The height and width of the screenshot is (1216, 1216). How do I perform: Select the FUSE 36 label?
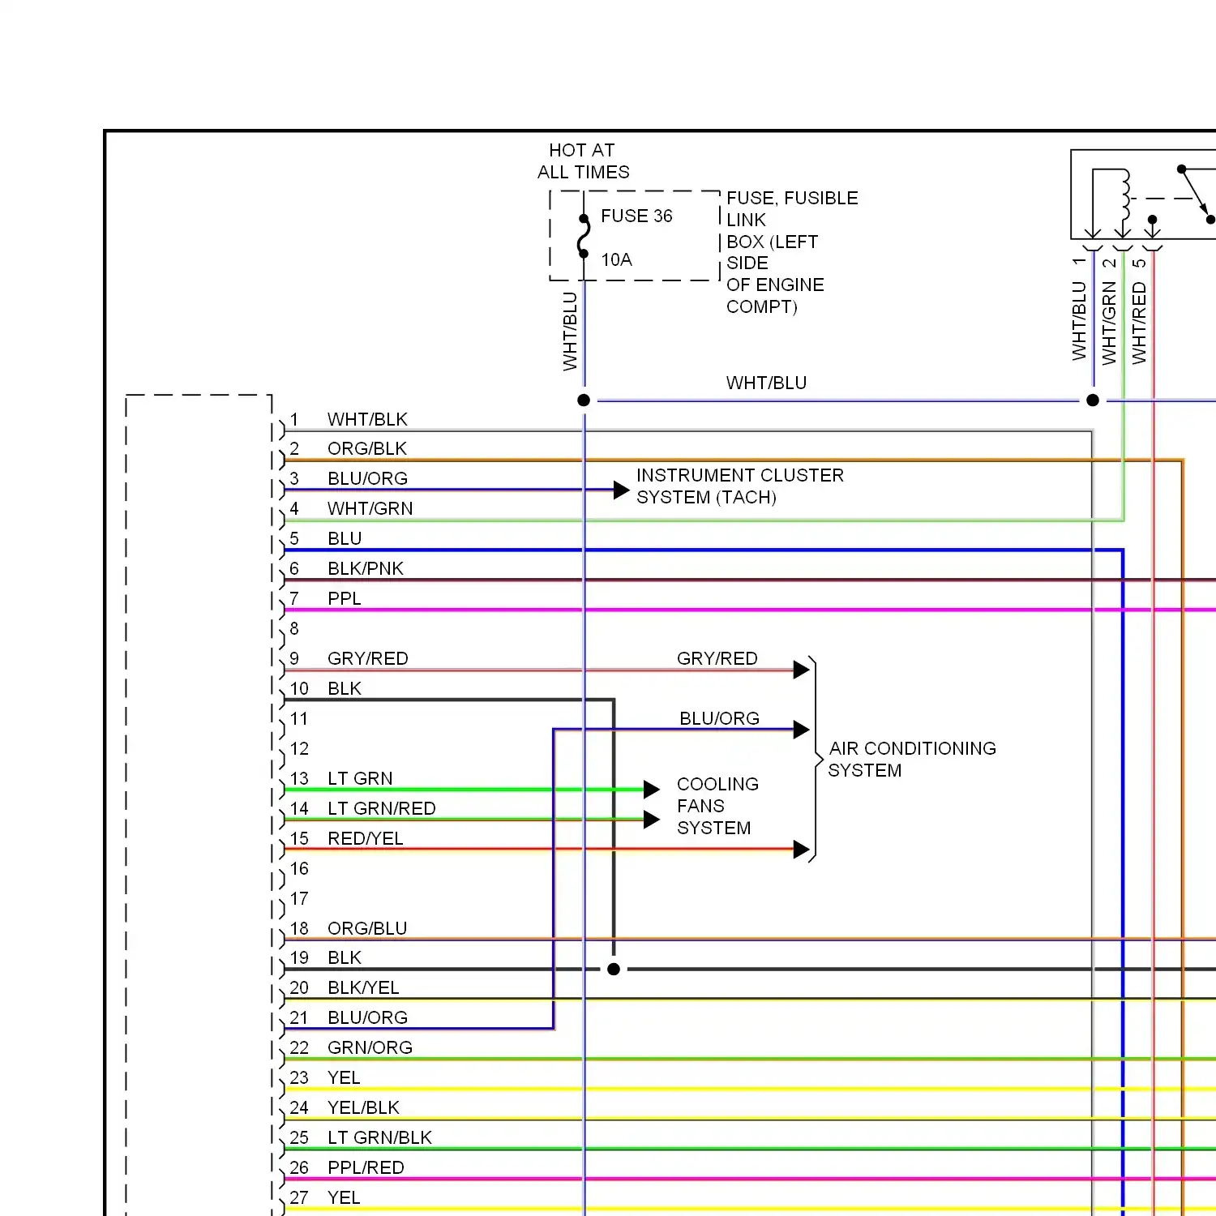(636, 216)
